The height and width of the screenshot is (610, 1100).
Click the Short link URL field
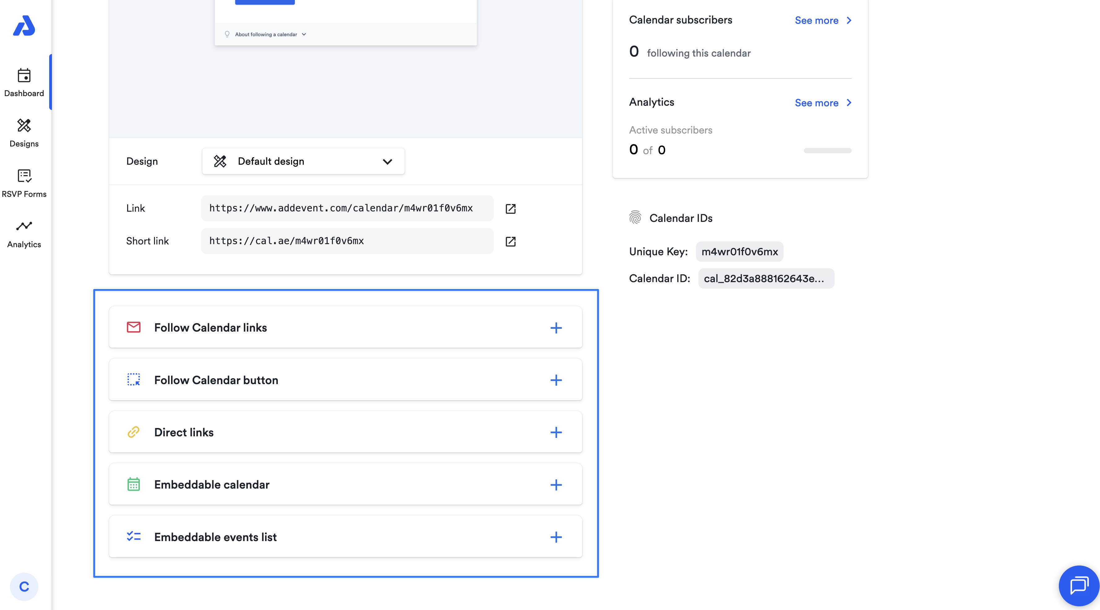[x=347, y=241]
